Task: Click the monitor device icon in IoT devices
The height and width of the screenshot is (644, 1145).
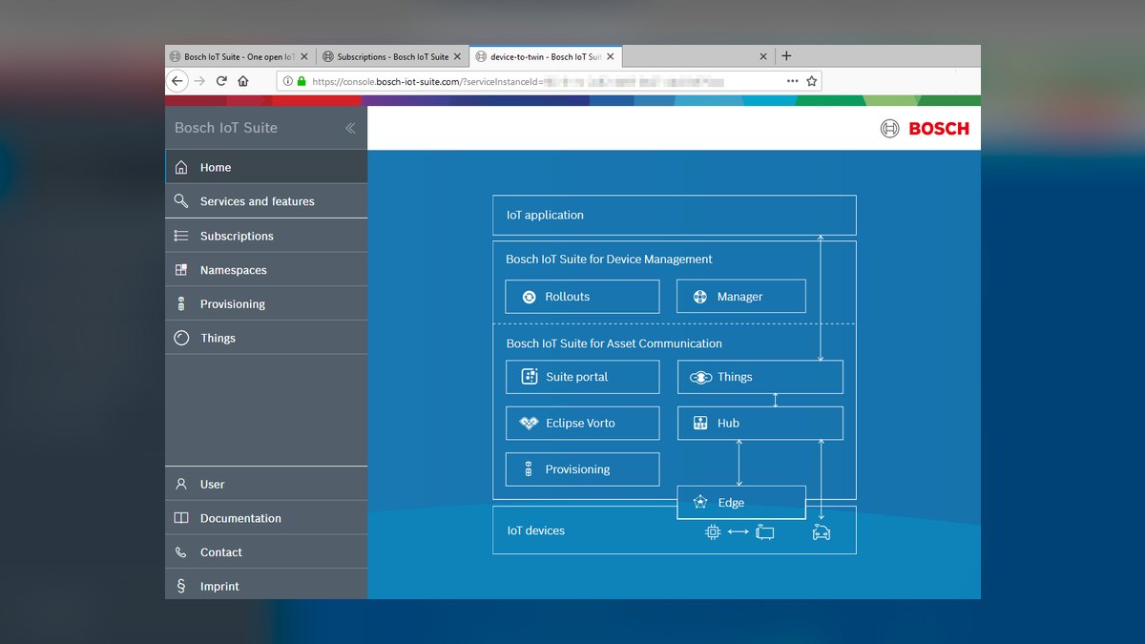Action: tap(764, 532)
